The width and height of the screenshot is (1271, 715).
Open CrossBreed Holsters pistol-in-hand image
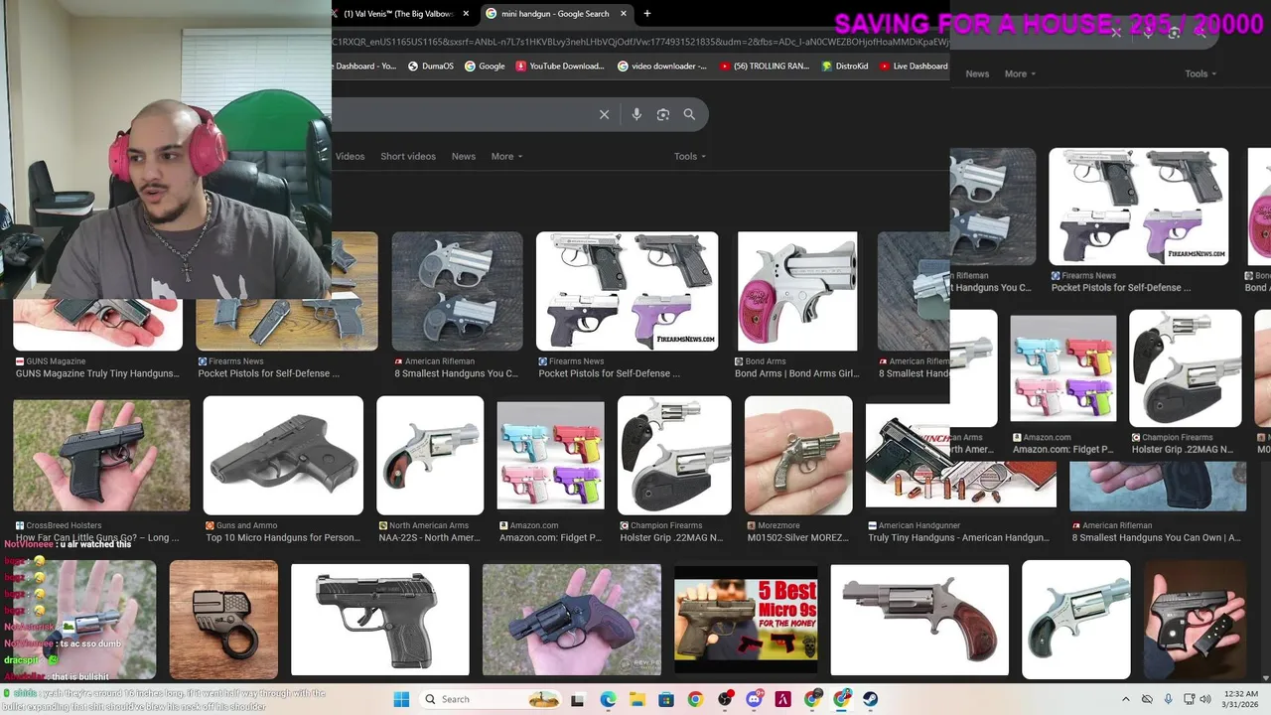click(101, 456)
